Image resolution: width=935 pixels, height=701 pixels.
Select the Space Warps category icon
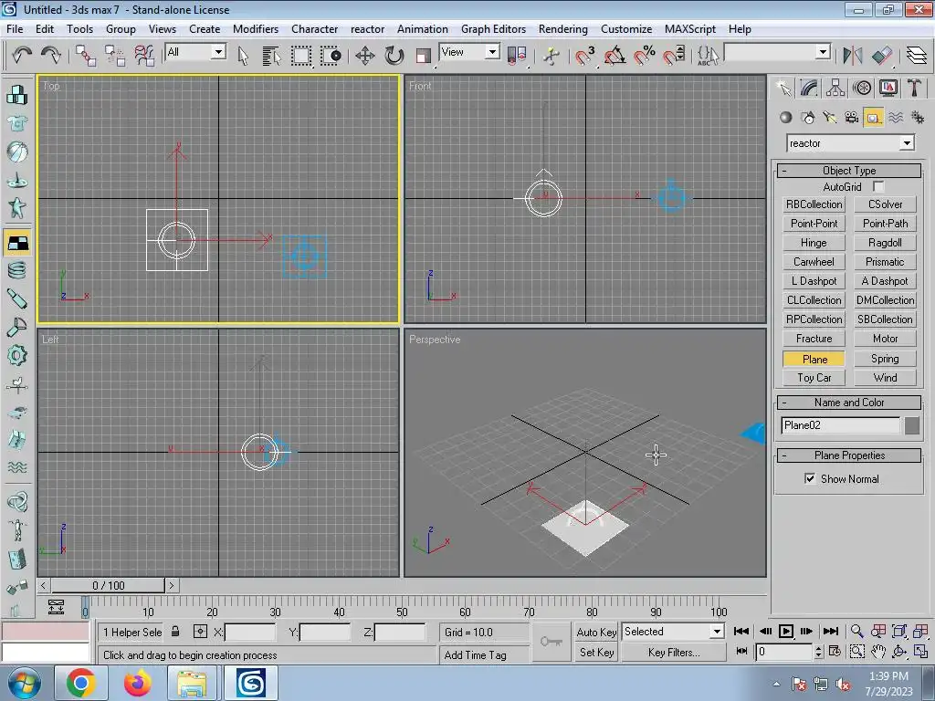coord(896,118)
